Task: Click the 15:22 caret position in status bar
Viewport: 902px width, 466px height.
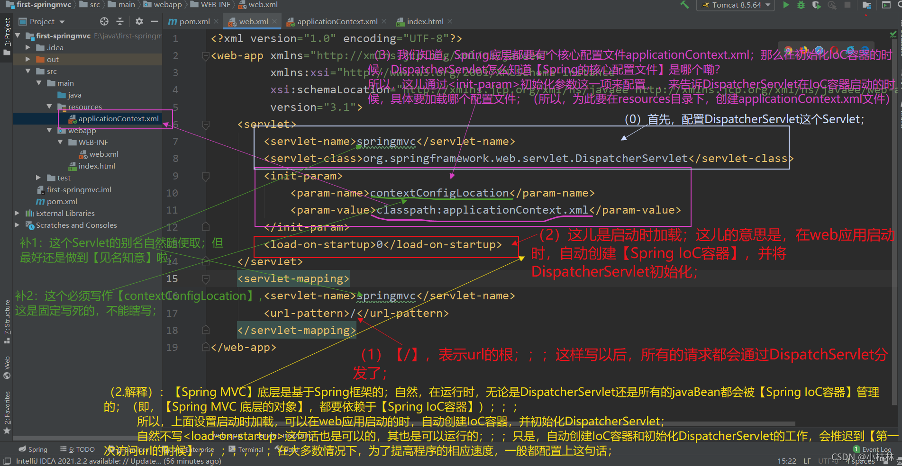Action: click(787, 461)
